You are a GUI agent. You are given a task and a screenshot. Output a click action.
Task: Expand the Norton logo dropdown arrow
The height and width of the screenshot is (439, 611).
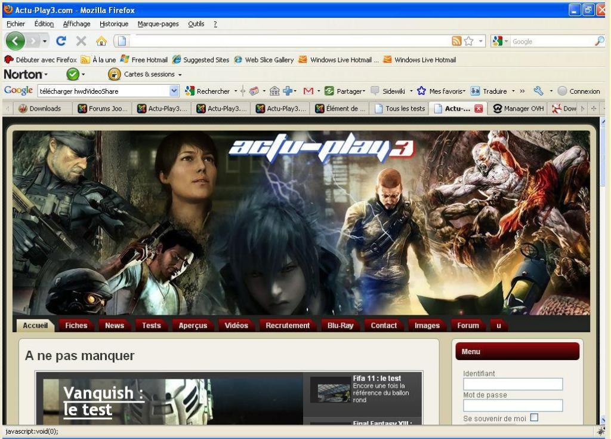coord(46,74)
